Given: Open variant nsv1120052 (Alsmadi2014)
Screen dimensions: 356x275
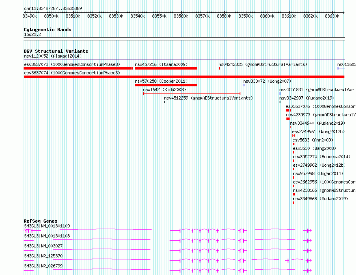Looking at the screenshot, I should 52,56.
